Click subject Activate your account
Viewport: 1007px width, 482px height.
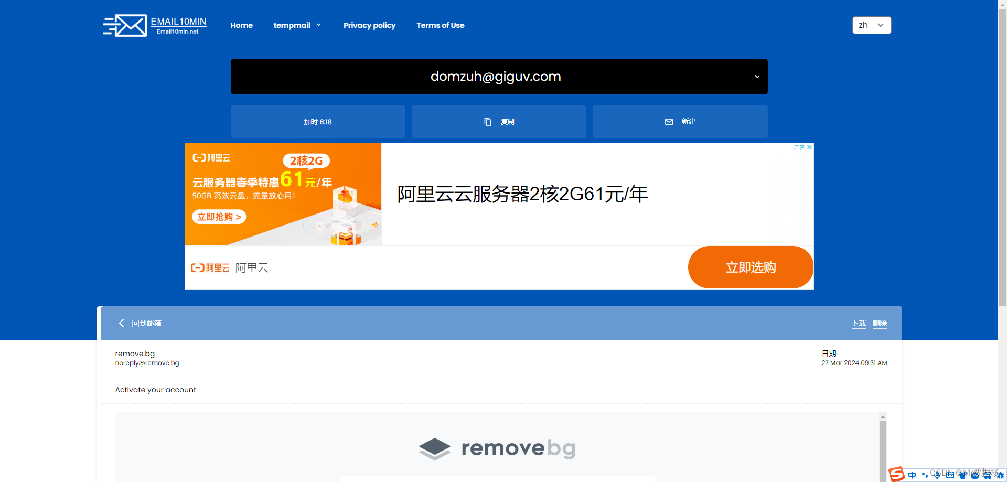(x=155, y=390)
